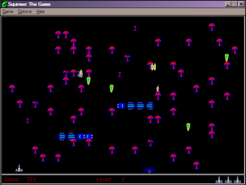
Task: Click the last face segment of the lower centipede
Action: tap(89, 137)
